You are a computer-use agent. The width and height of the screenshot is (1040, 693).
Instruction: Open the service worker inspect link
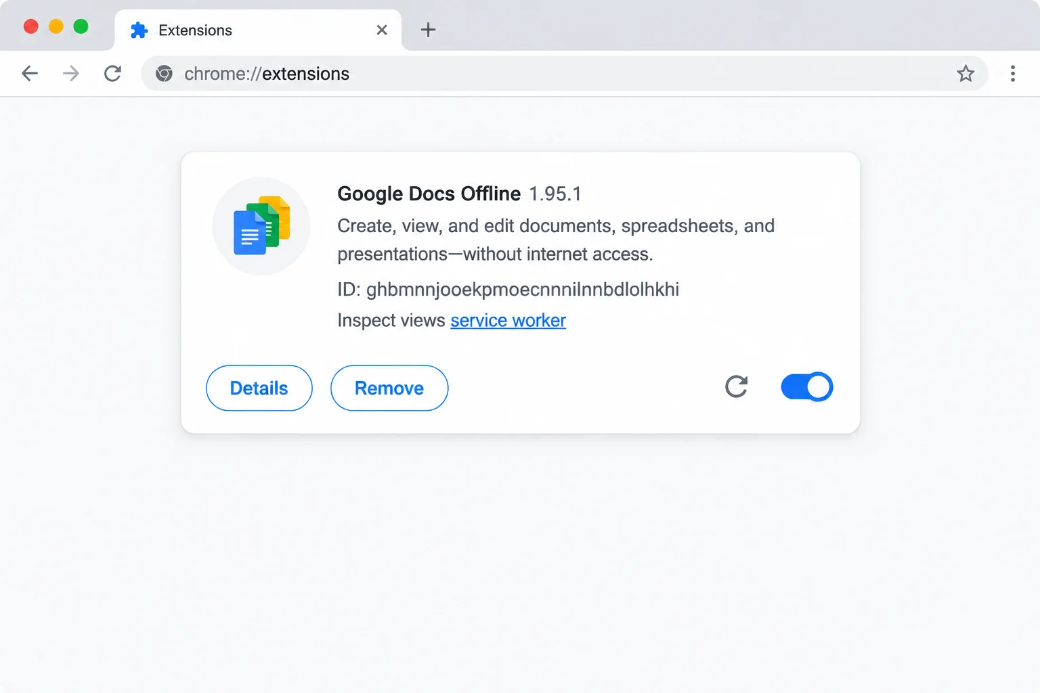[508, 320]
